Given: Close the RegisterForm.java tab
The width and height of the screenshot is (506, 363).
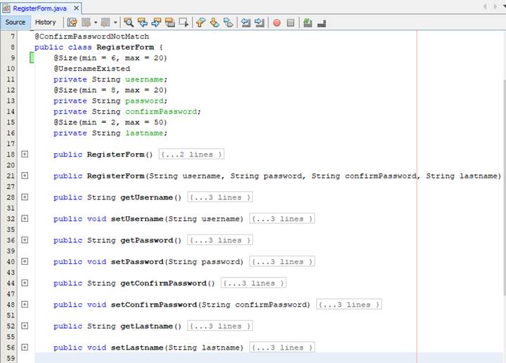Looking at the screenshot, I should click(x=76, y=8).
